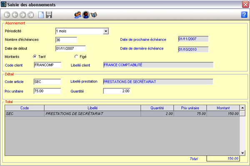Click the Prix unitaire column header
This screenshot has width=250, height=166.
(190, 108)
